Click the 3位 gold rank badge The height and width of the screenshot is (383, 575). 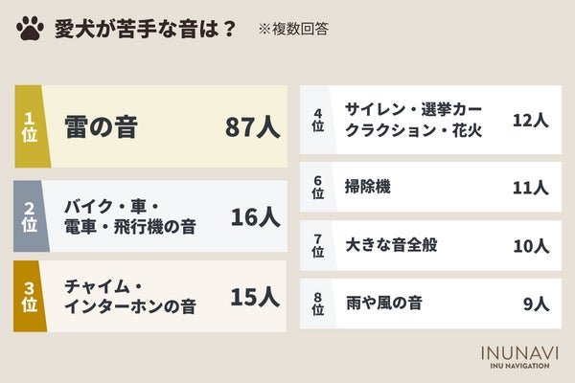pyautogui.click(x=29, y=296)
